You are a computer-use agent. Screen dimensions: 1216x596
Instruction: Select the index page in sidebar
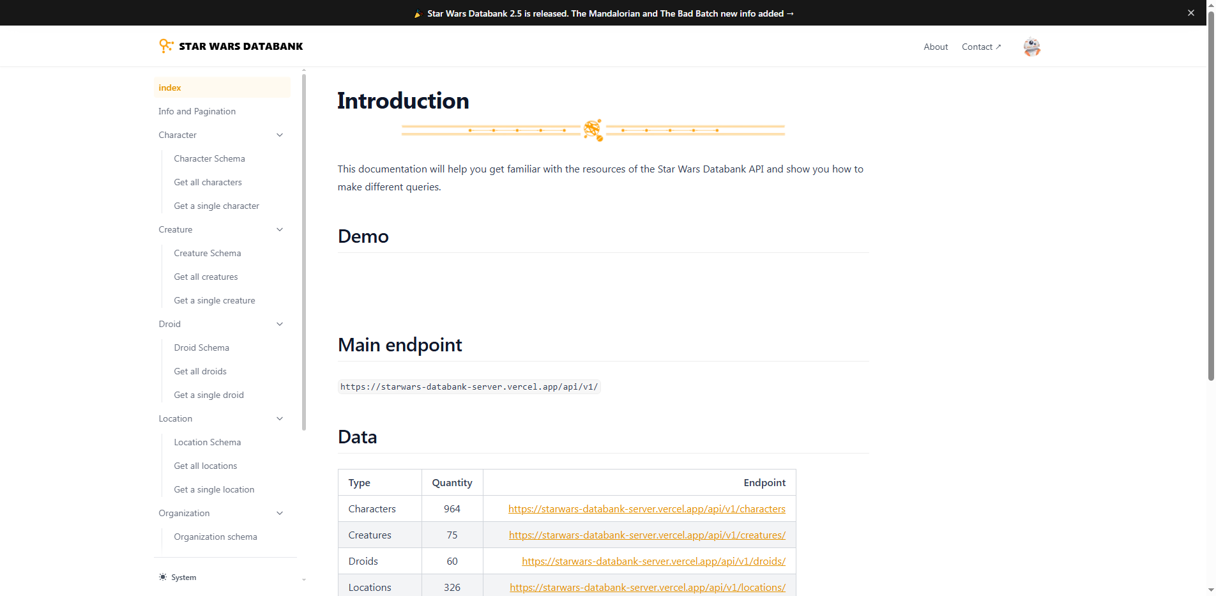pos(169,88)
